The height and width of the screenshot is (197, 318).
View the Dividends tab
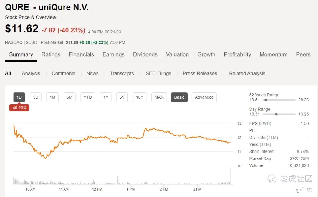point(145,54)
